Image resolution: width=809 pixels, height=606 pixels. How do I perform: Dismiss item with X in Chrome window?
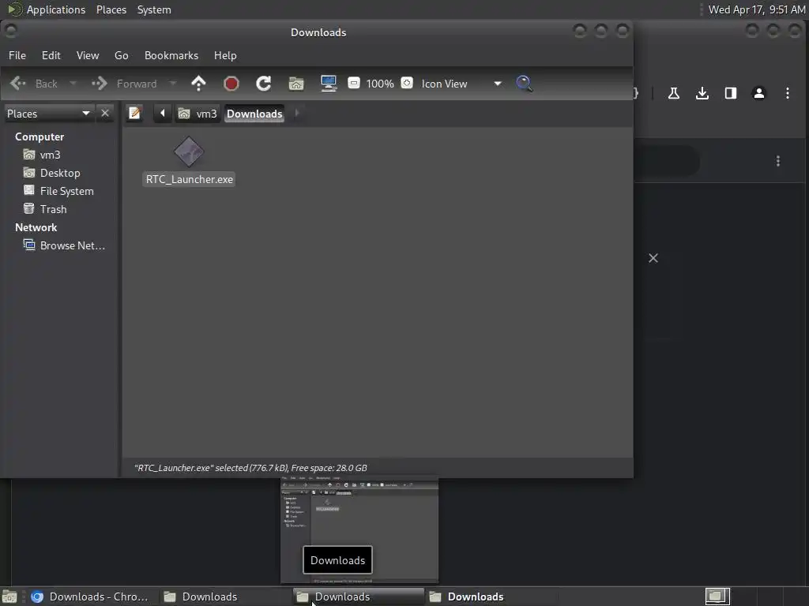pyautogui.click(x=653, y=258)
